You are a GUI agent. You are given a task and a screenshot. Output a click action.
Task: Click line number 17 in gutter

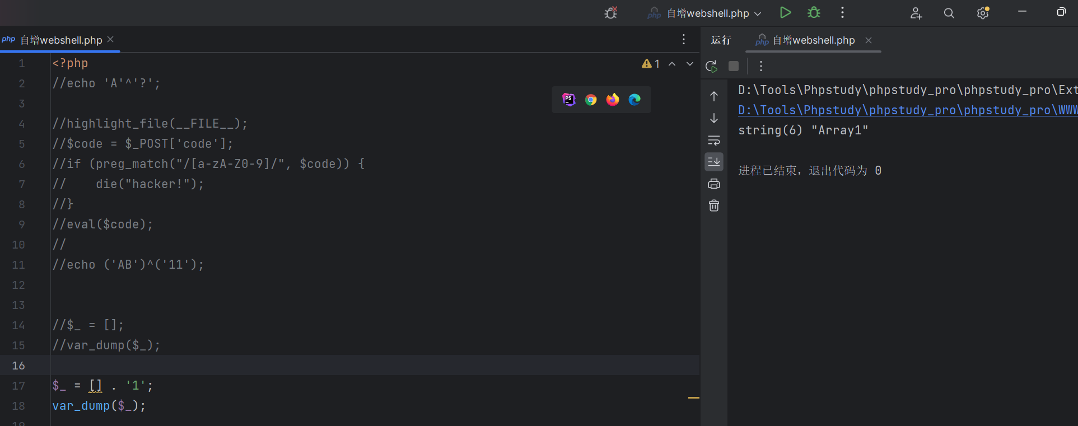(18, 386)
